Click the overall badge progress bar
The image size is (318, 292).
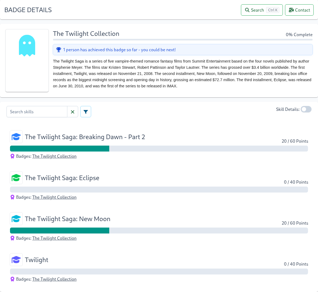click(183, 40)
